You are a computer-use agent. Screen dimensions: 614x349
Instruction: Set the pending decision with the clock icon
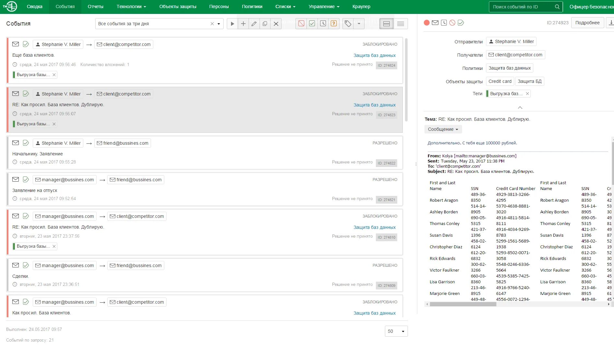tap(323, 23)
